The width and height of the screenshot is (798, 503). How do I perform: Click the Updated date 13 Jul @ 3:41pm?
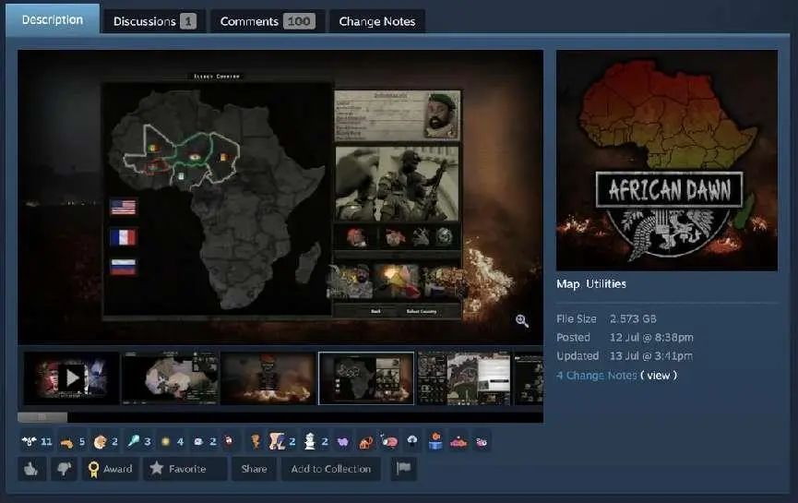[651, 356]
